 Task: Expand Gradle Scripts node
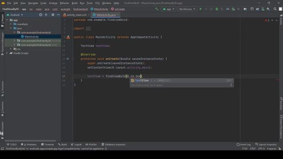pyautogui.click(x=7, y=53)
